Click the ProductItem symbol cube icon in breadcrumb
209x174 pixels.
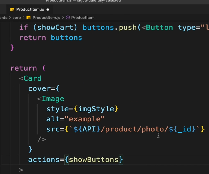[68, 18]
